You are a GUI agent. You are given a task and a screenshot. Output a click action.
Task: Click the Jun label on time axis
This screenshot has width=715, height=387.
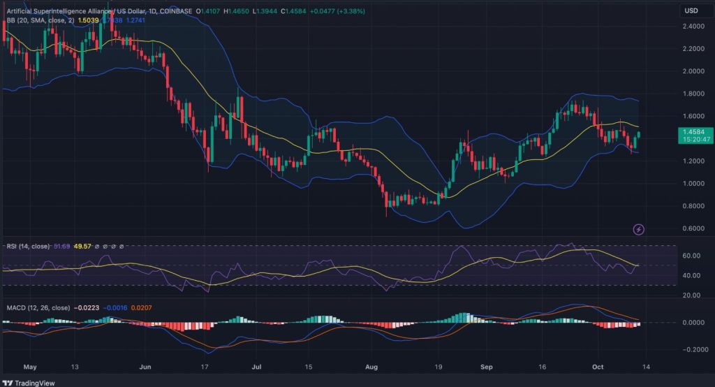[x=145, y=367]
